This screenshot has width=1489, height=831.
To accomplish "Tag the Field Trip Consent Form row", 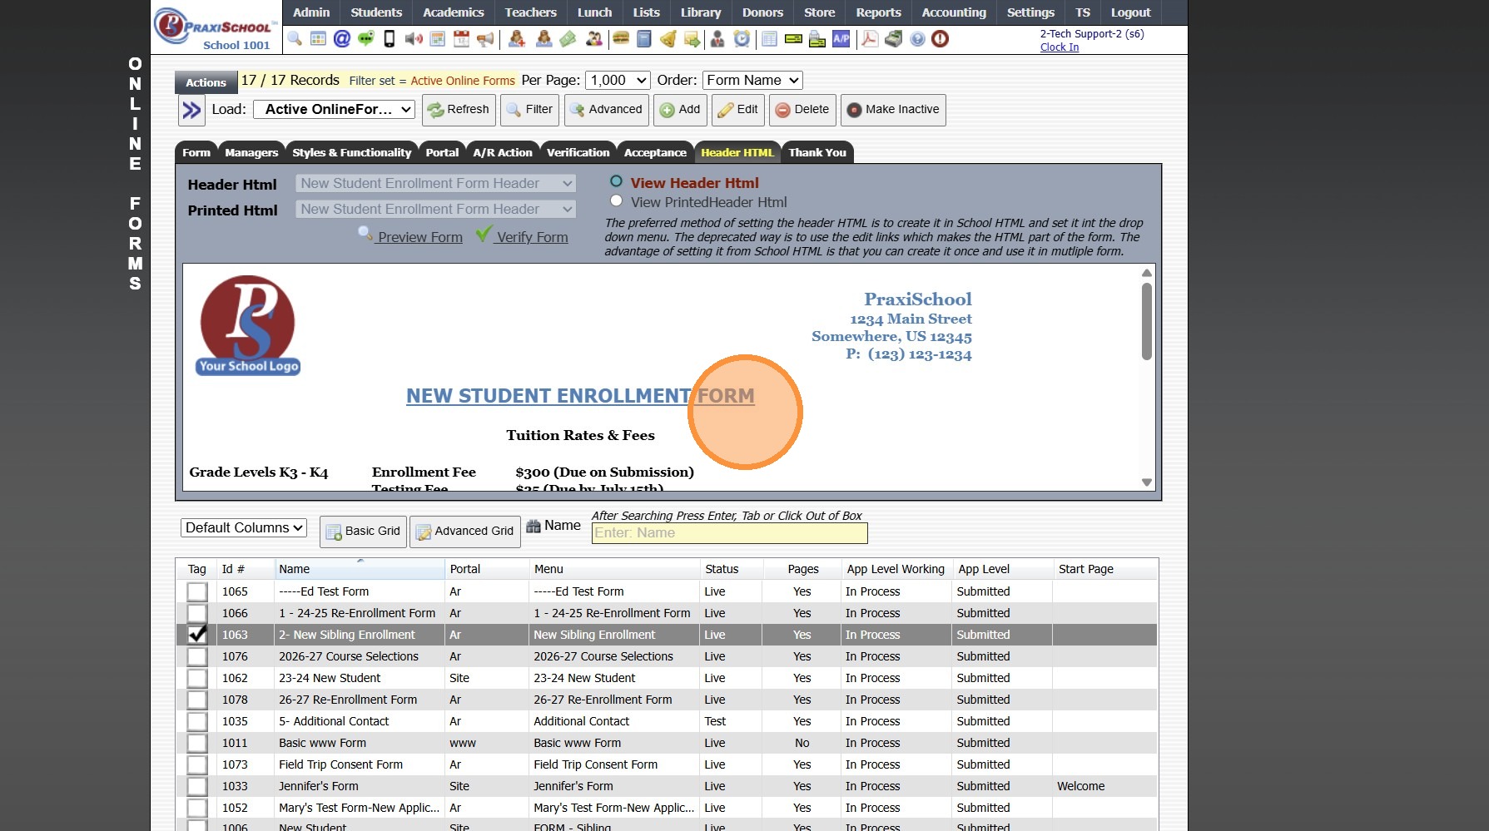I will 197,764.
